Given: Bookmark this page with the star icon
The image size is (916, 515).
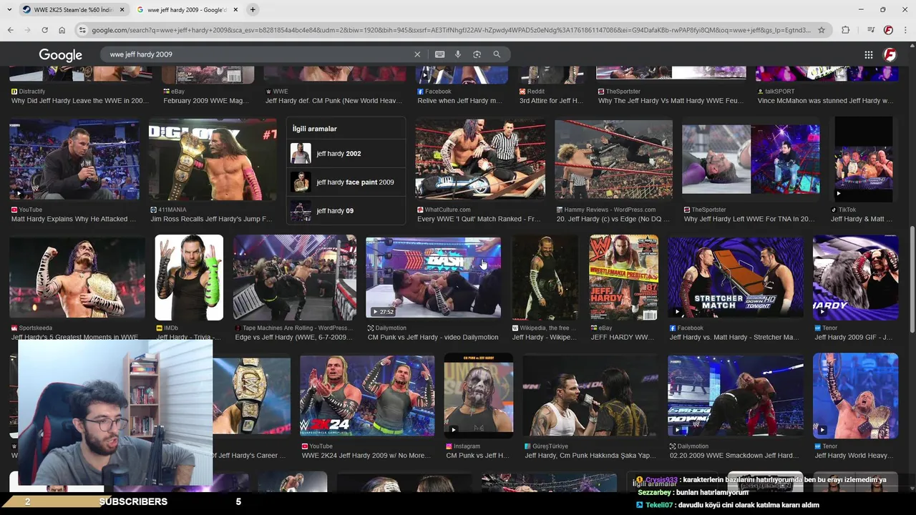Looking at the screenshot, I should tap(822, 30).
